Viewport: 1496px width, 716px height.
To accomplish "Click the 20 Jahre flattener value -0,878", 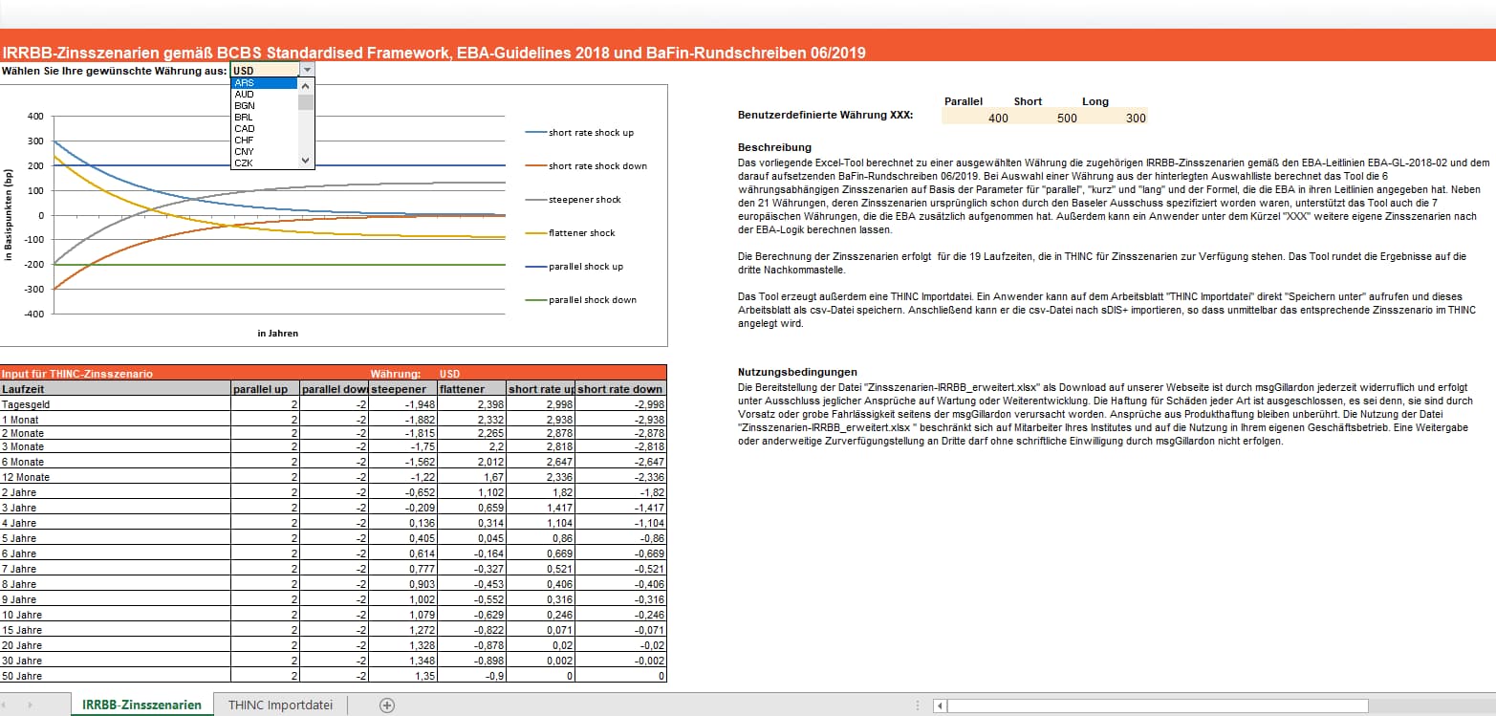I will click(471, 645).
